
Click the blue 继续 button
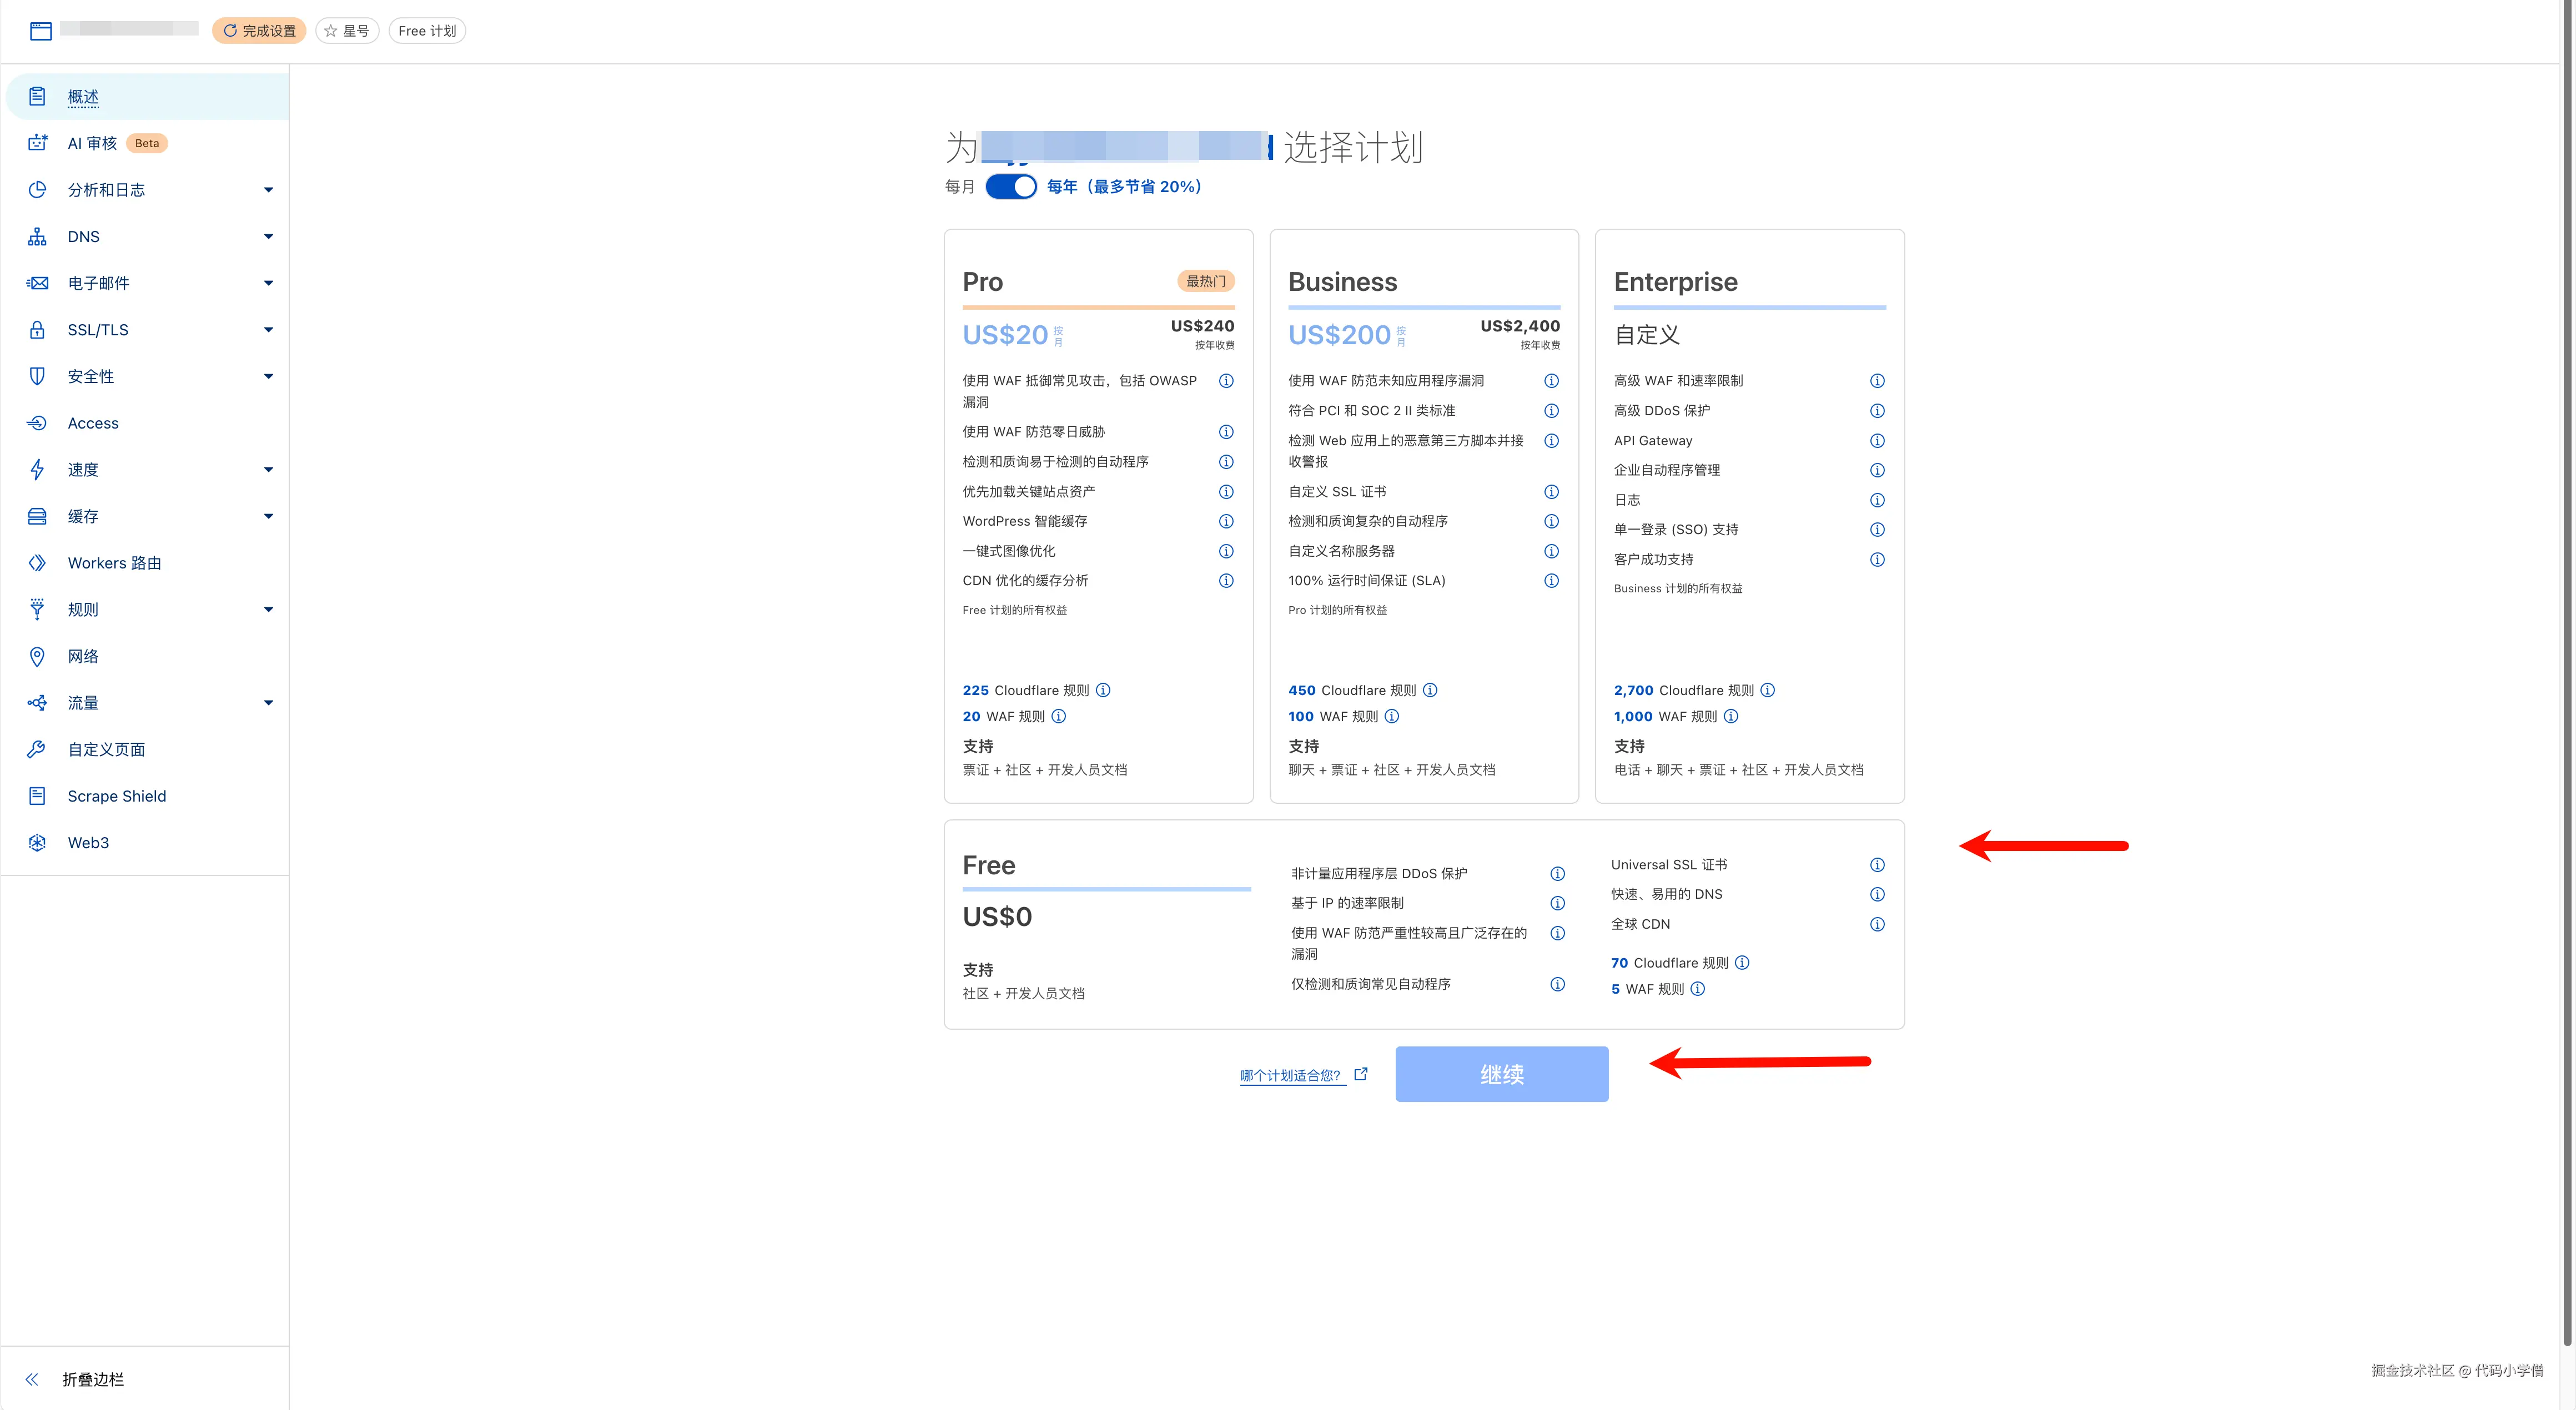pyautogui.click(x=1501, y=1074)
